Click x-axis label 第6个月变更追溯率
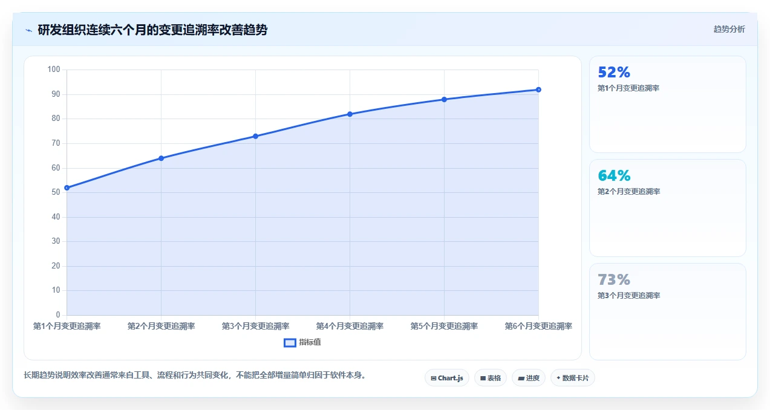Screen dimensions: 770x410 [538, 326]
